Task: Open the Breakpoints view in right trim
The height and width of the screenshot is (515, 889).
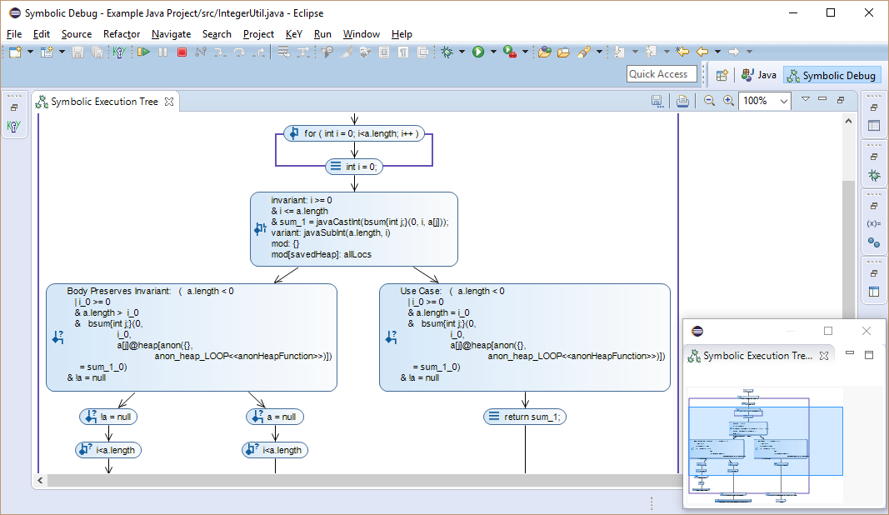Action: 874,242
